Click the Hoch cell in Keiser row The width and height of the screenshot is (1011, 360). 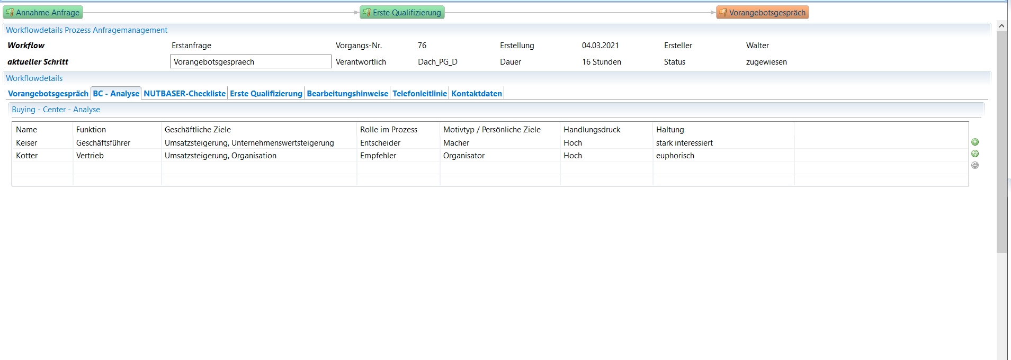click(x=606, y=143)
